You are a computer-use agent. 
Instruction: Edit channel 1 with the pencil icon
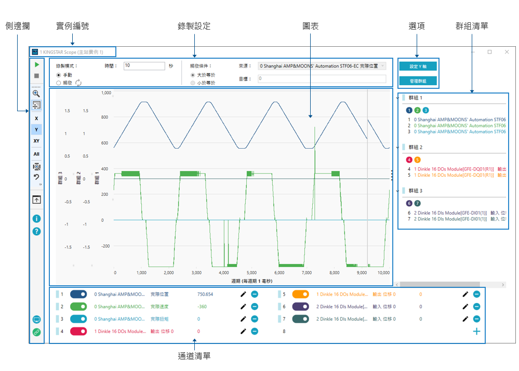243,294
